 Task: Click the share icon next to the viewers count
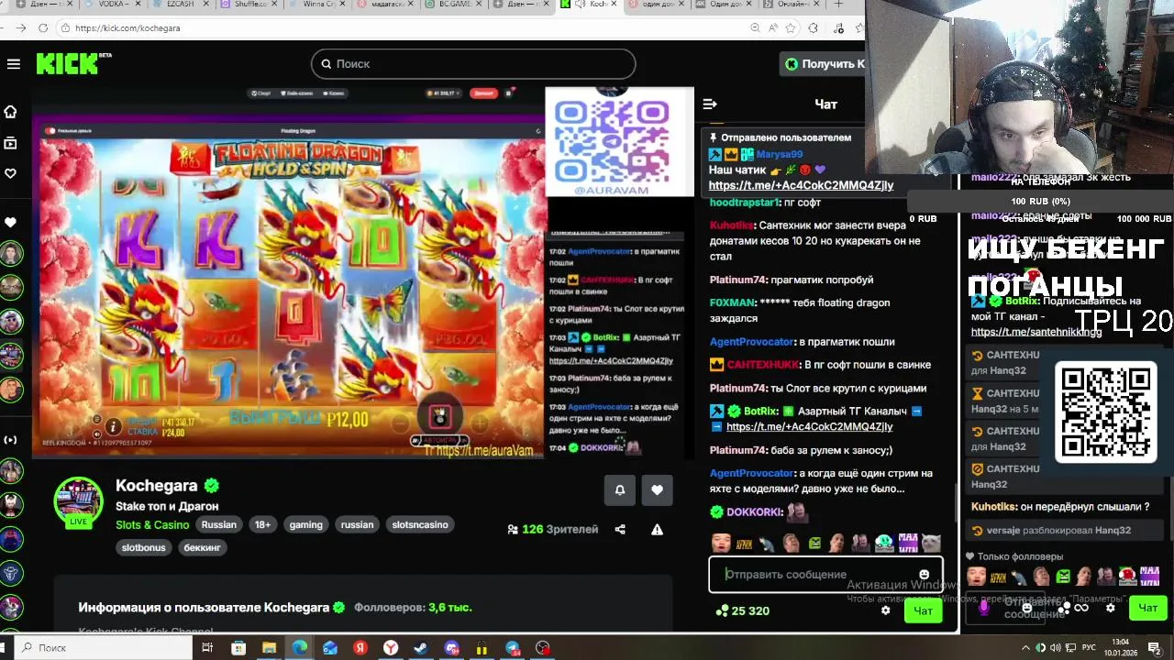click(x=620, y=529)
